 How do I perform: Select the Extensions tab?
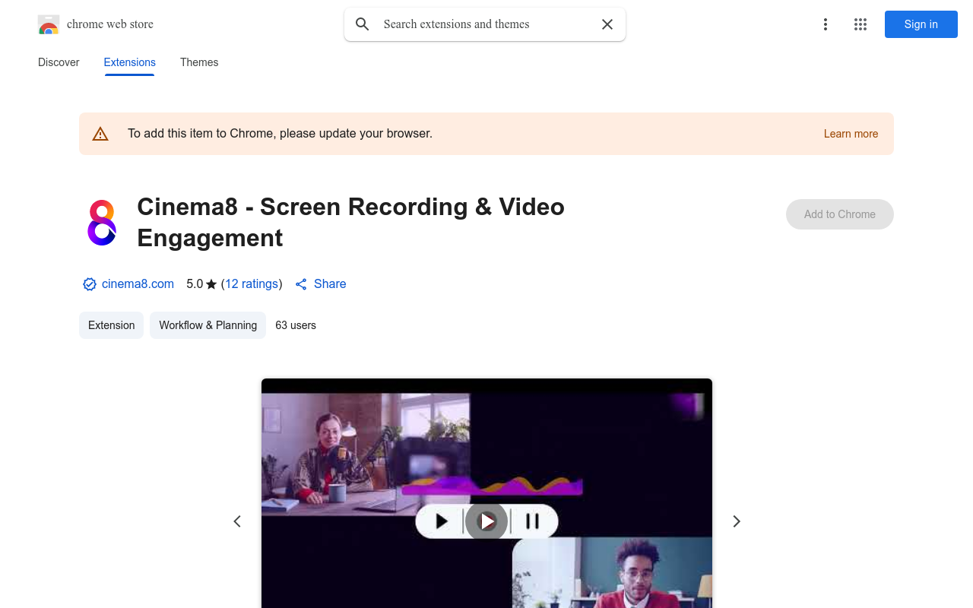[x=130, y=62]
